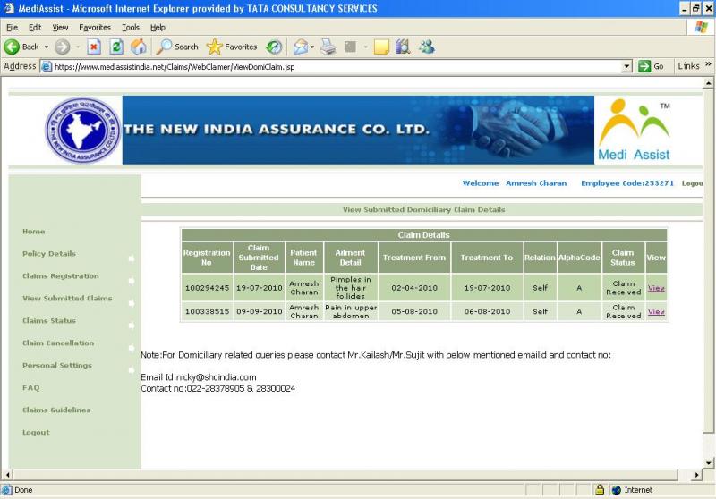Open Claims Guidelines in the sidebar
The width and height of the screenshot is (716, 499).
56,410
